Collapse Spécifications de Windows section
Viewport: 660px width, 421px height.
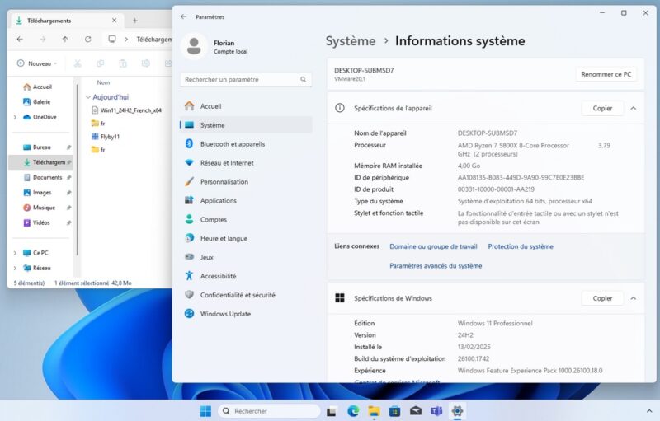633,298
